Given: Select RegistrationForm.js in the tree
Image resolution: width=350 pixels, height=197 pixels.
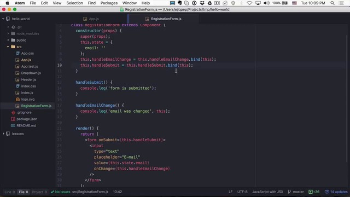Looking at the screenshot, I should click(36, 106).
